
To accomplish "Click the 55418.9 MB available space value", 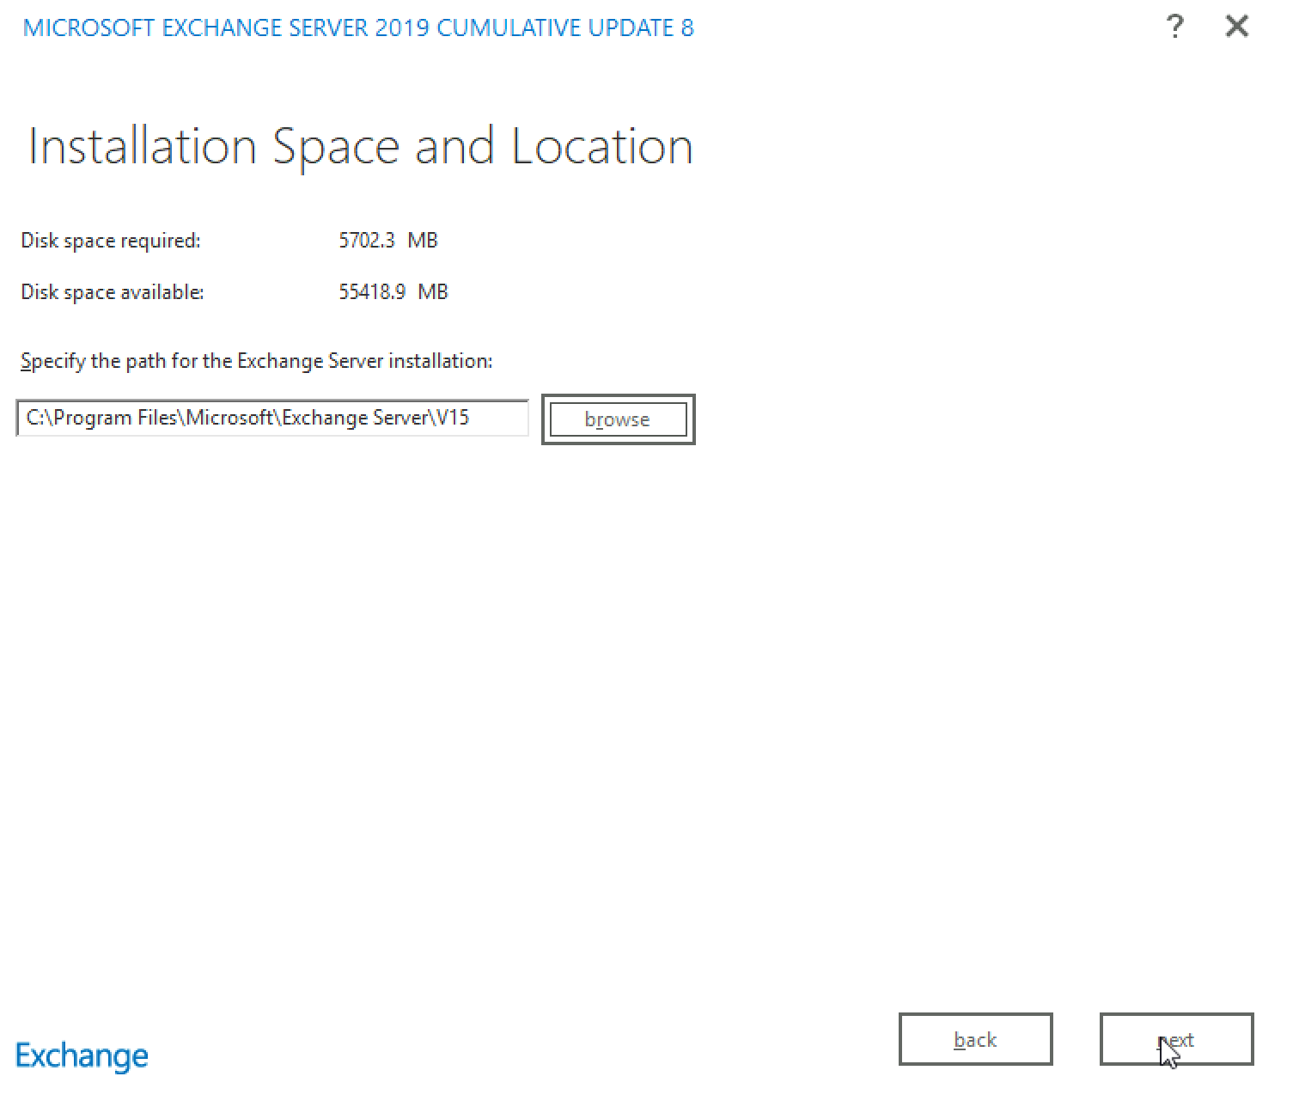I will click(x=393, y=292).
